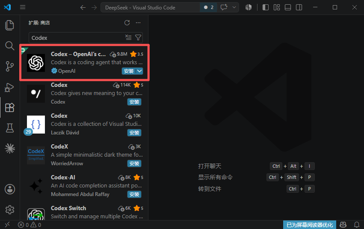Expand the install dropdown arrow for OpenAI Codex
Image resolution: width=364 pixels, height=229 pixels.
point(139,71)
